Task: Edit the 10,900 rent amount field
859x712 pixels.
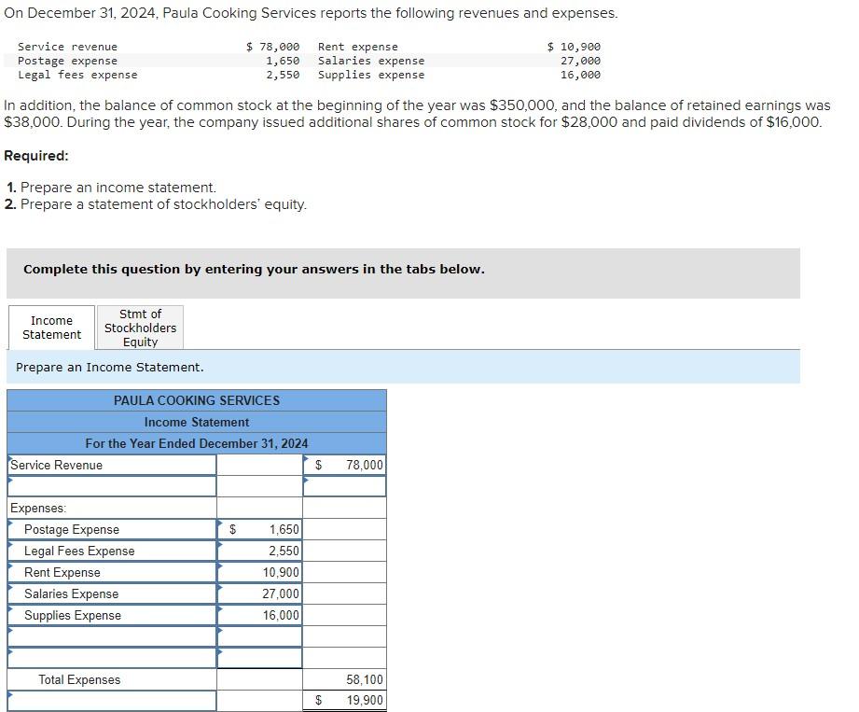Action: tap(259, 572)
